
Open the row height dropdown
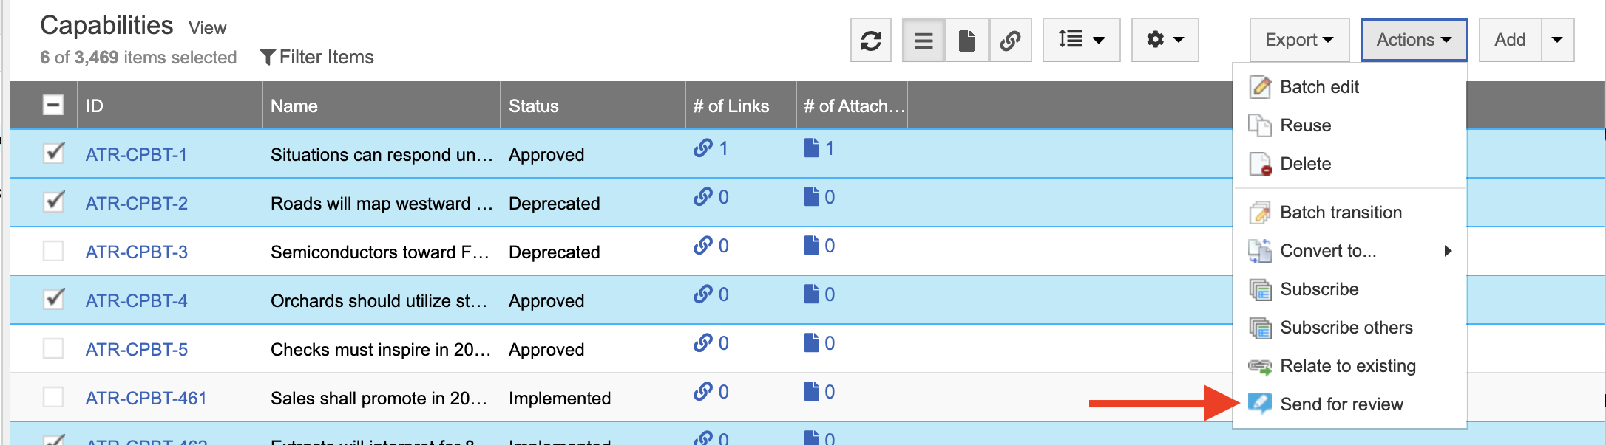1081,40
